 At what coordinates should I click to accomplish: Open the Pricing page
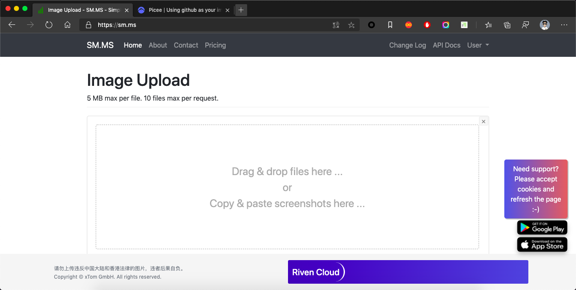215,45
